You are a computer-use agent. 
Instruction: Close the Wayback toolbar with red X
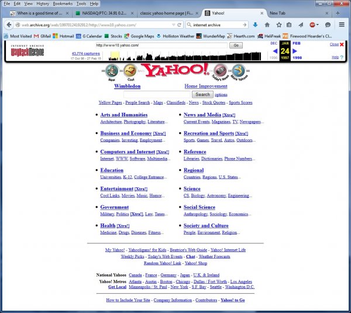342,44
